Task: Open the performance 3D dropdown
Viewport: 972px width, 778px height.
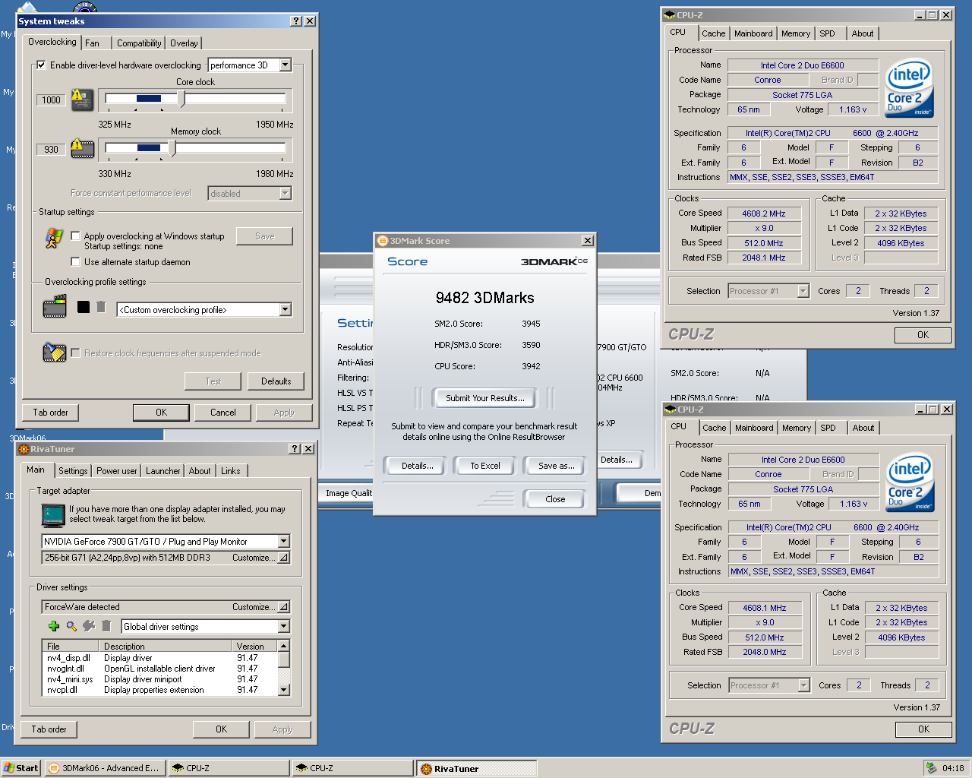Action: pos(286,65)
